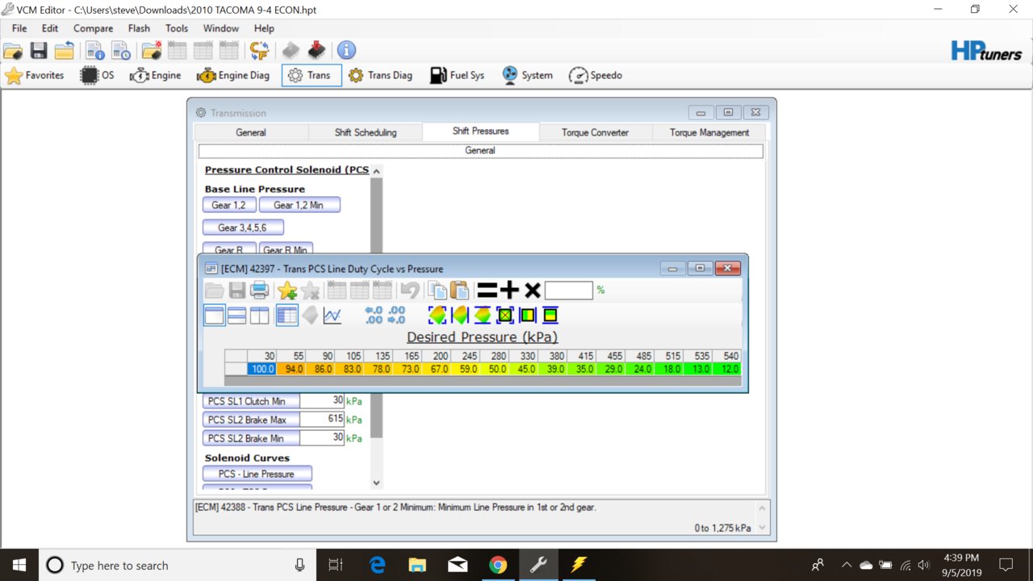Image resolution: width=1033 pixels, height=581 pixels.
Task: Open the System section
Action: pyautogui.click(x=527, y=75)
